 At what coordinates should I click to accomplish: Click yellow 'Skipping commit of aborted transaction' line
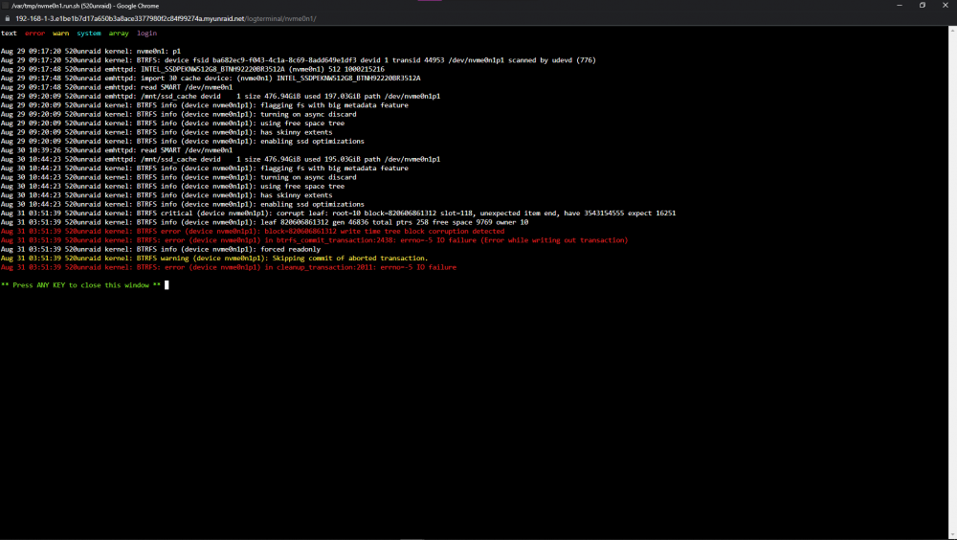214,259
